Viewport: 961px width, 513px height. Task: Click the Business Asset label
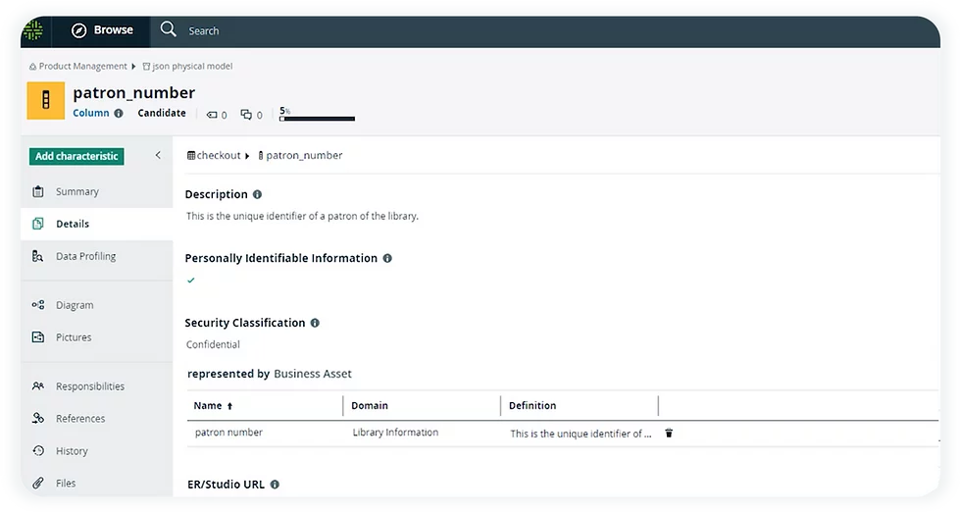coord(313,374)
